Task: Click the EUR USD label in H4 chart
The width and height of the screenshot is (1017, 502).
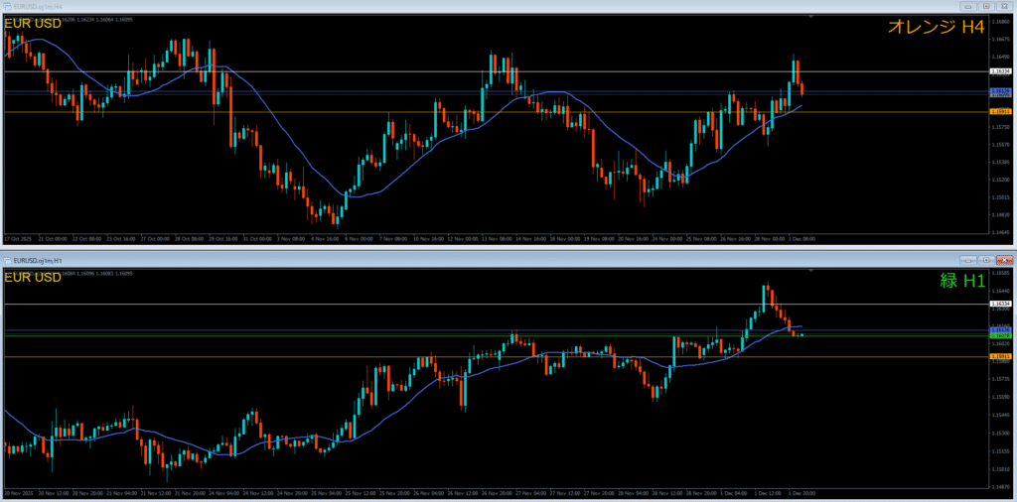Action: 33,24
